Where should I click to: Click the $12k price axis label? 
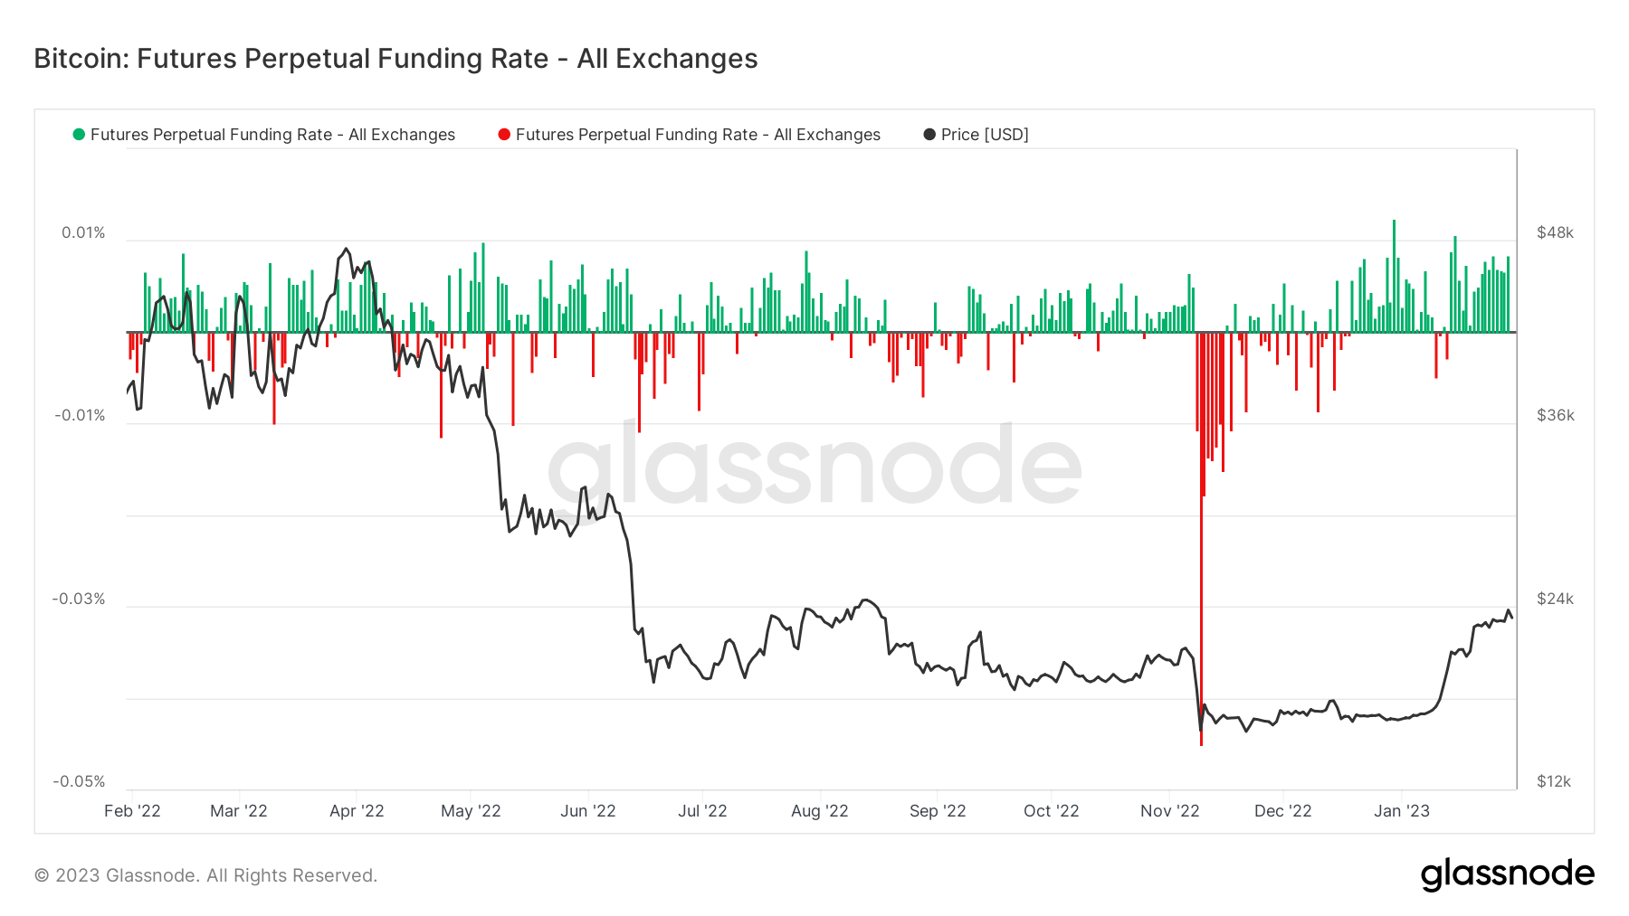(x=1554, y=781)
